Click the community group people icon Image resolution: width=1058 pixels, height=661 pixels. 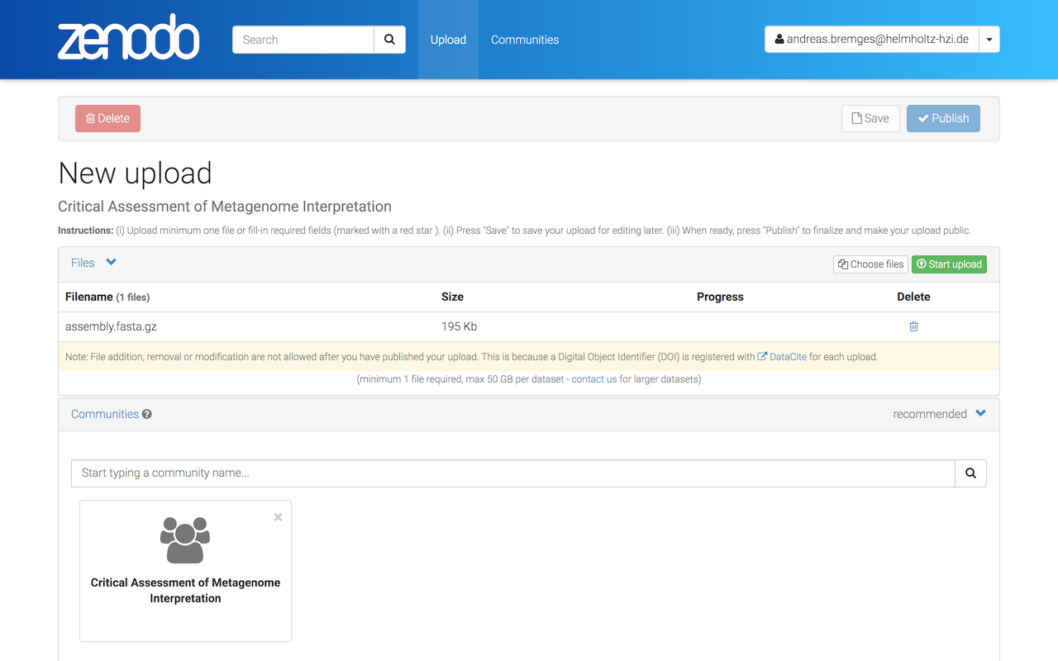185,540
